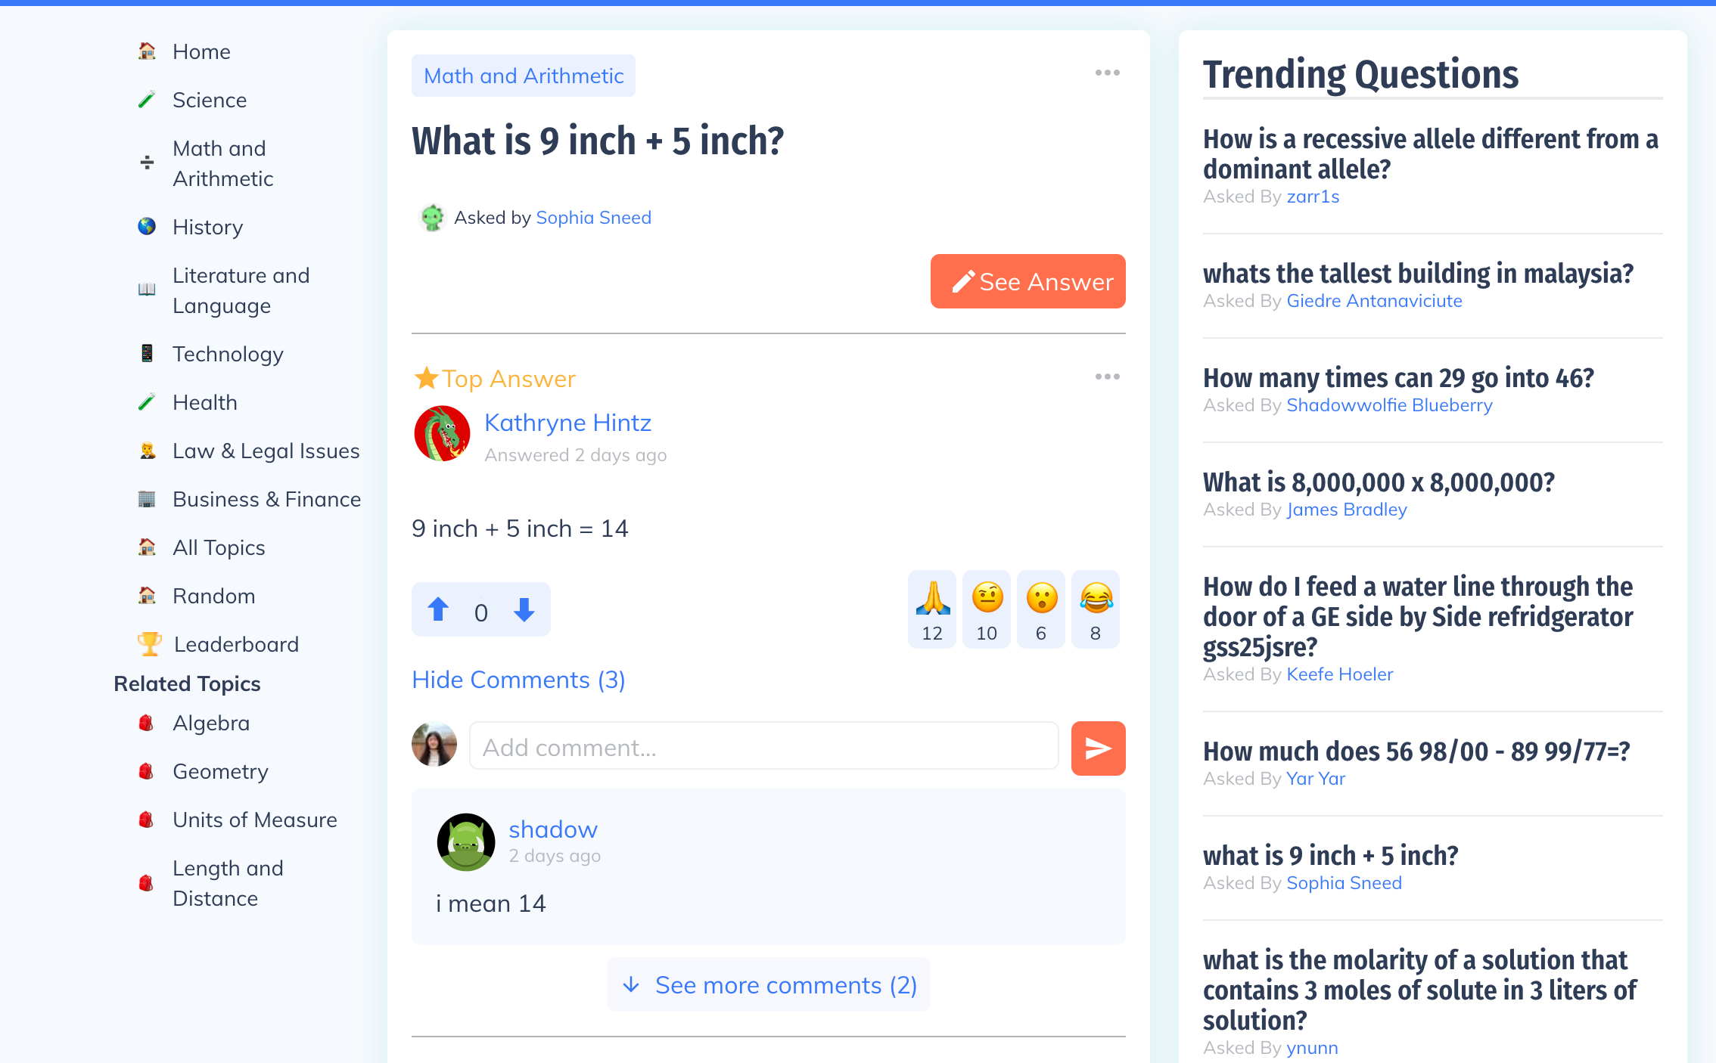Go to Science in sidebar menu
The height and width of the screenshot is (1063, 1716).
coord(210,100)
